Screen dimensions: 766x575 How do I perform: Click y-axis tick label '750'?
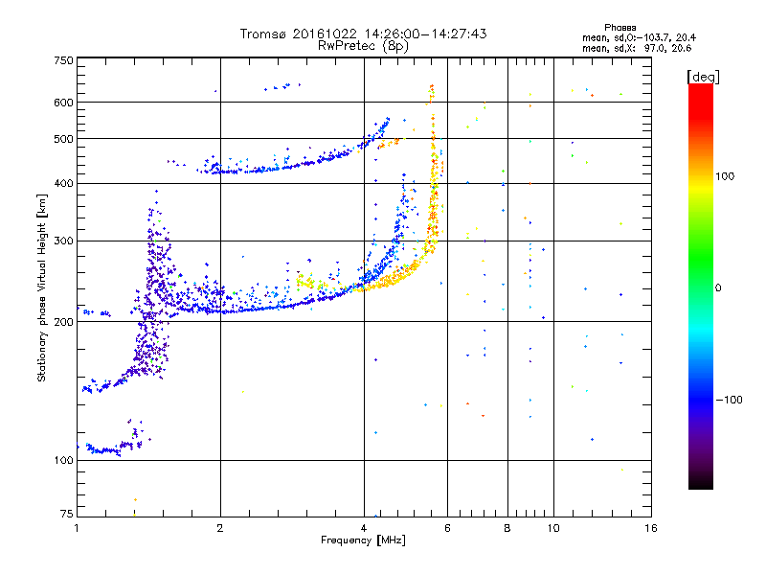(63, 60)
